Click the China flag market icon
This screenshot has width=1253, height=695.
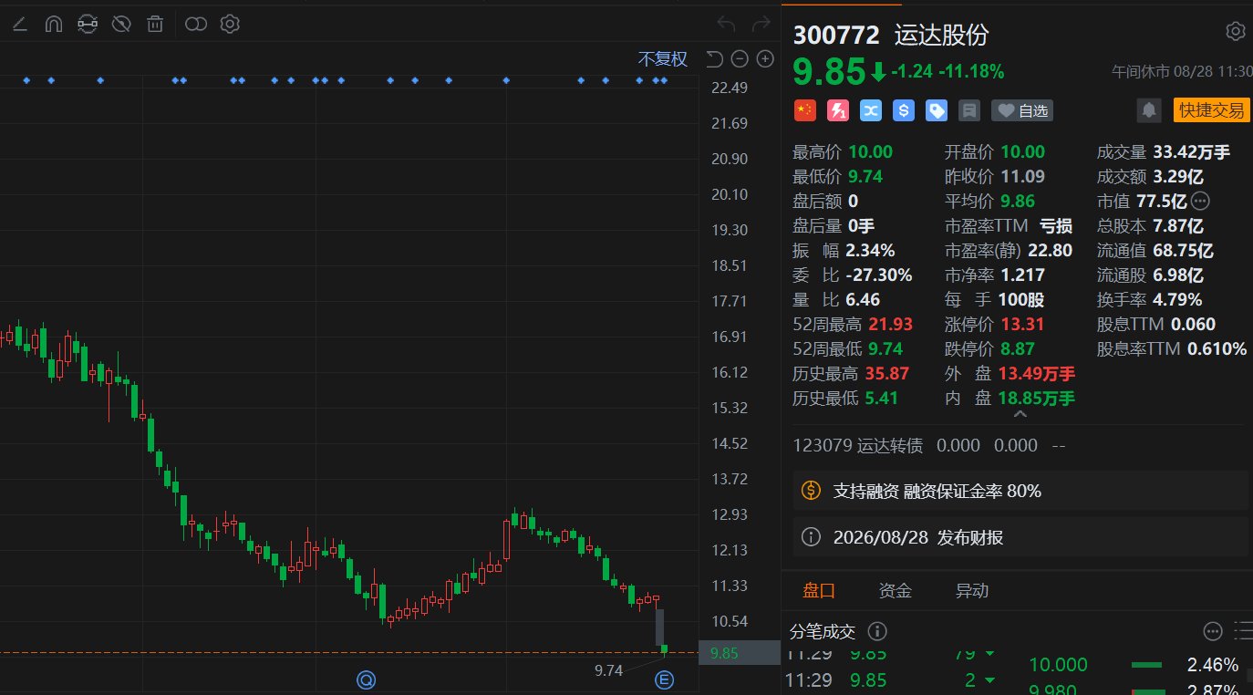pyautogui.click(x=804, y=110)
